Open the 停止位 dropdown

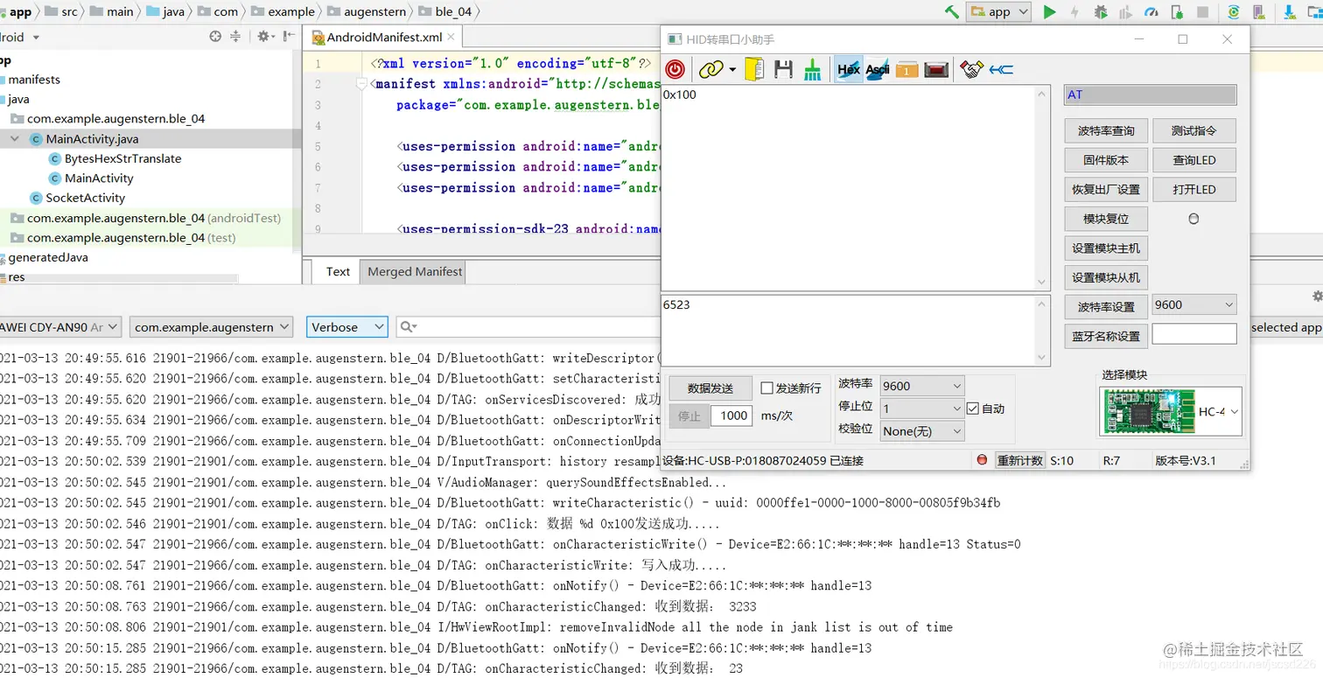(922, 409)
